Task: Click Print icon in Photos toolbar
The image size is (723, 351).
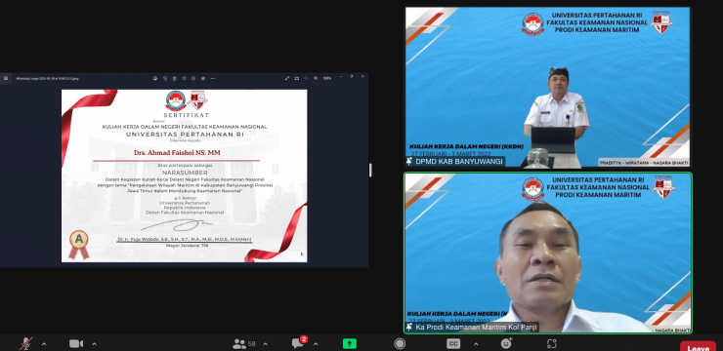Action: point(203,78)
